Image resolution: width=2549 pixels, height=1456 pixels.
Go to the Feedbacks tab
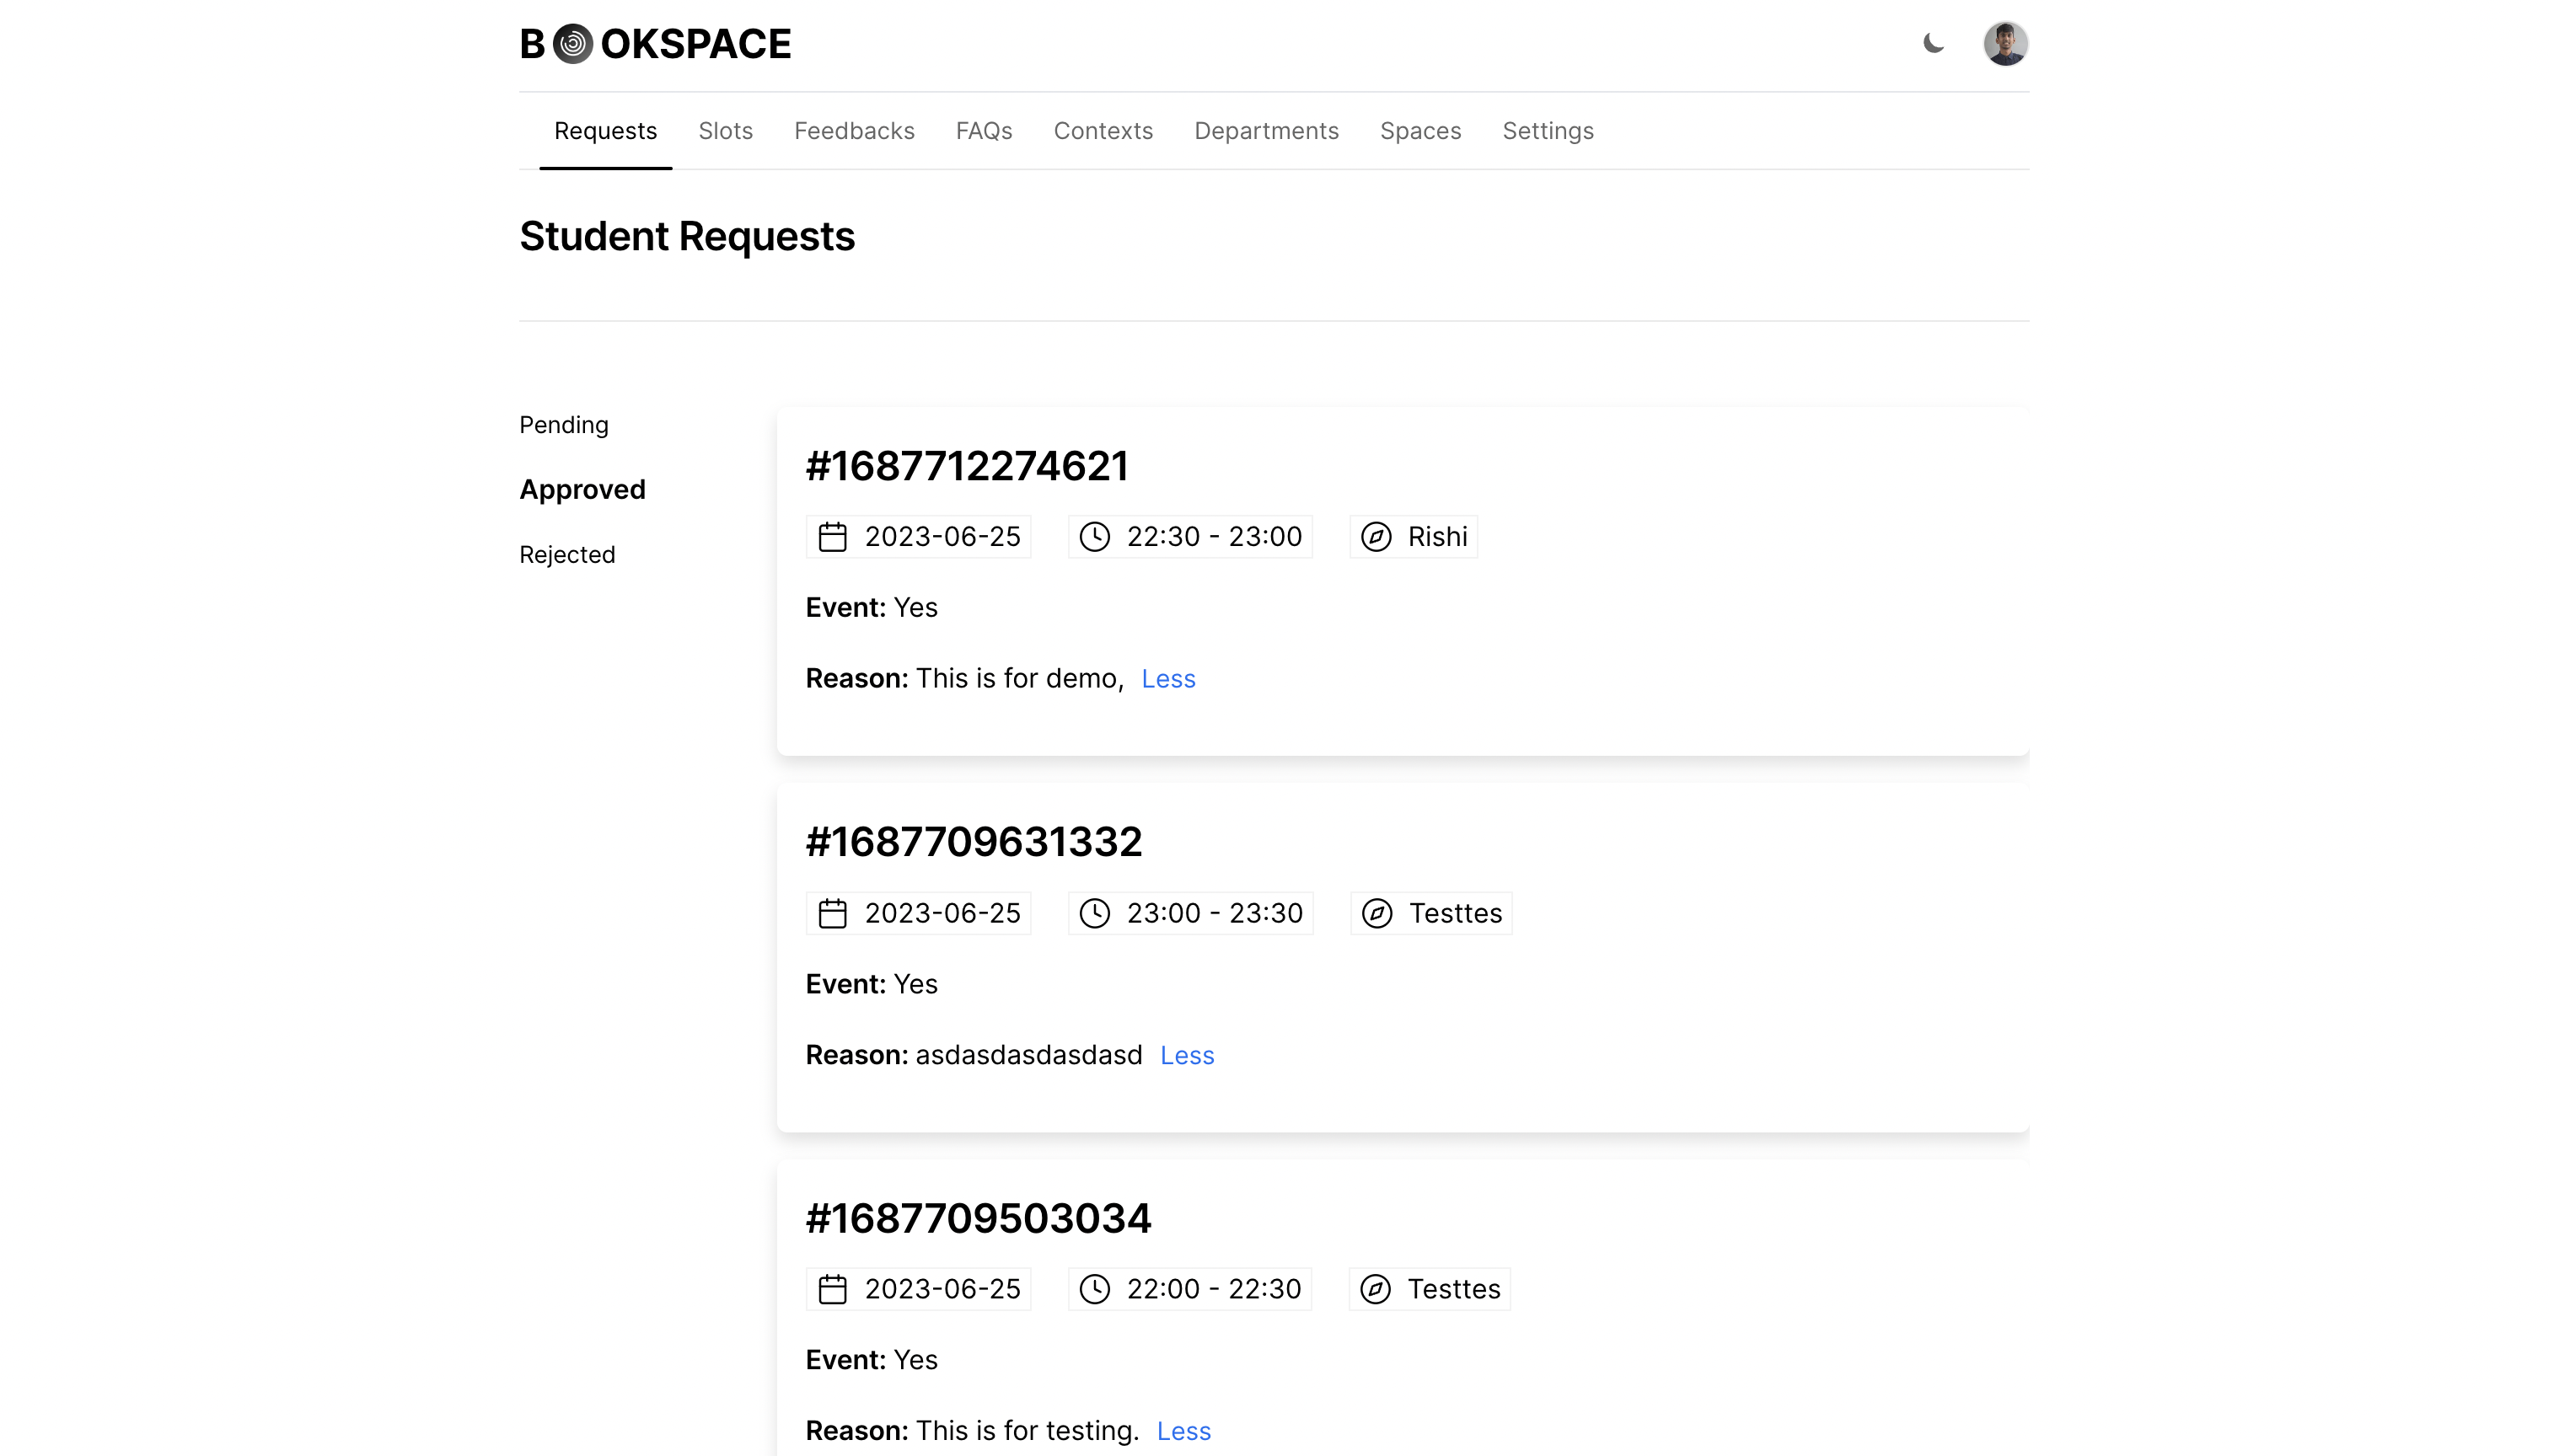click(855, 131)
